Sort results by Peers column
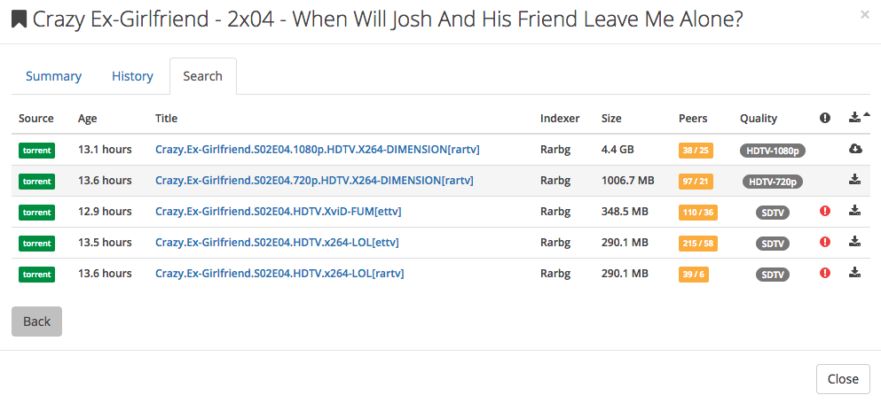Image resolution: width=881 pixels, height=403 pixels. pyautogui.click(x=693, y=118)
